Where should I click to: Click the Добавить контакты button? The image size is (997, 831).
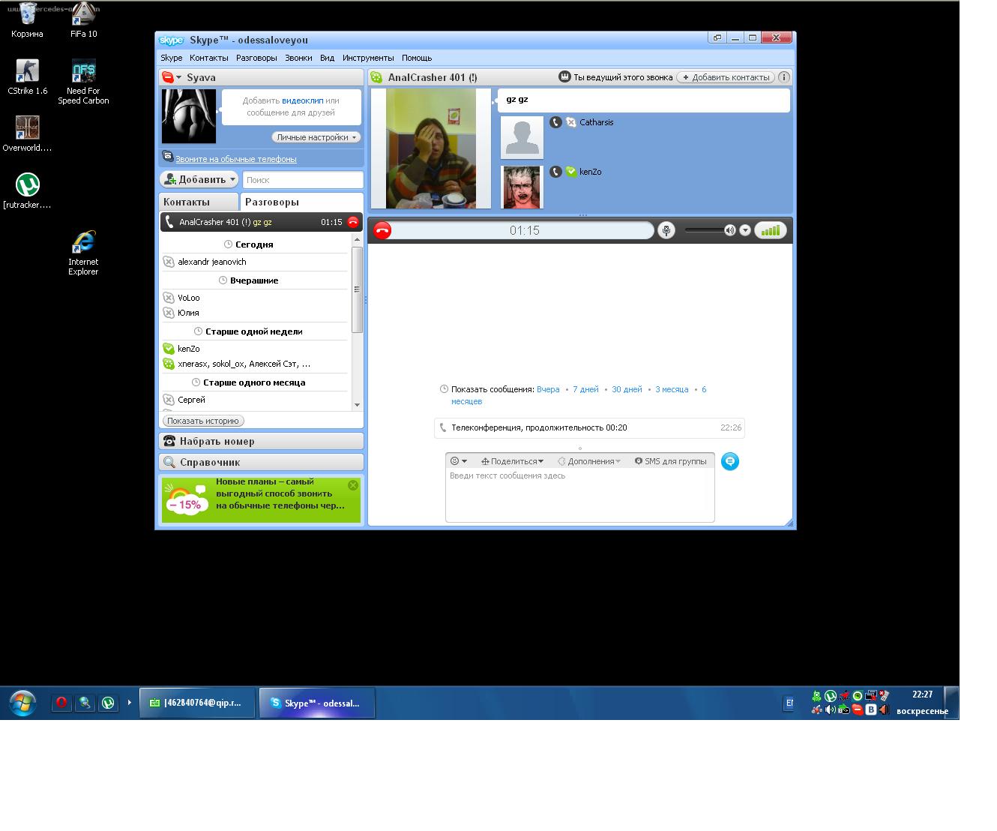click(x=726, y=77)
